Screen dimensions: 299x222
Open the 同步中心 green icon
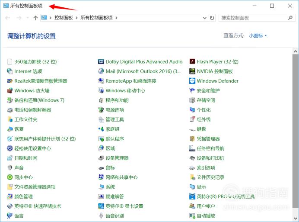point(10,177)
